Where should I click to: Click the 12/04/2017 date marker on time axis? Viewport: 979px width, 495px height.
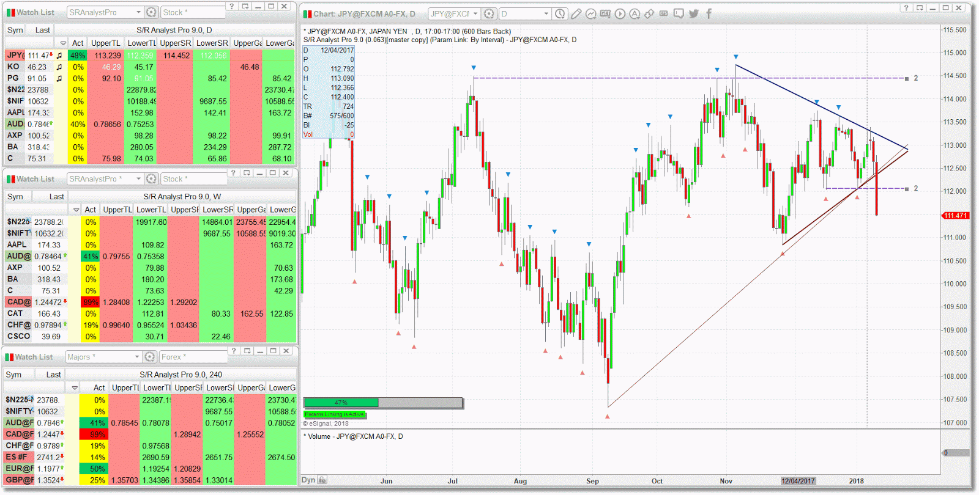click(x=798, y=481)
